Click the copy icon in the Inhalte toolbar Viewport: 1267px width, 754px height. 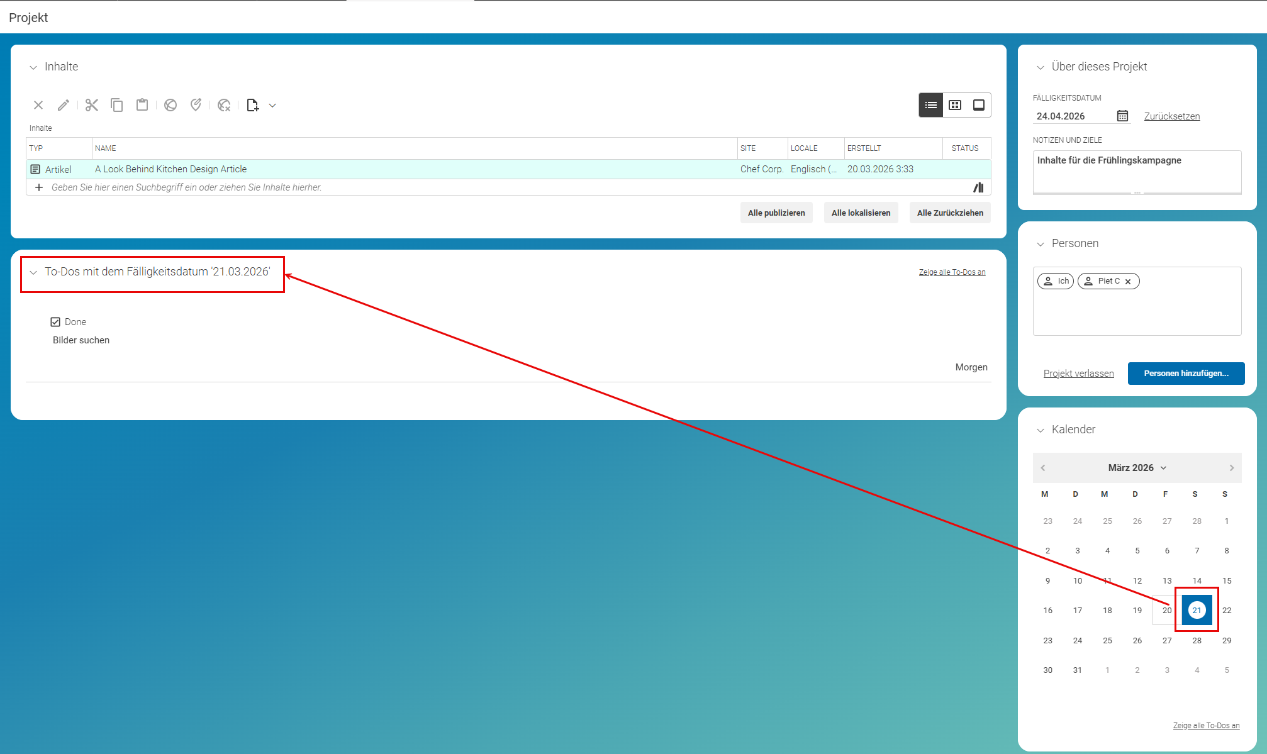tap(117, 105)
